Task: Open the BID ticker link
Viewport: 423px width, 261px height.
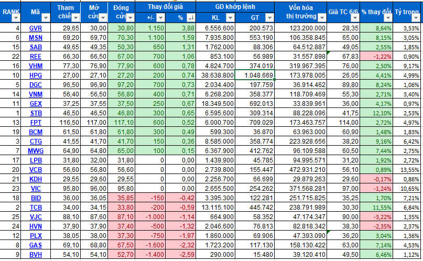Action: 36,198
